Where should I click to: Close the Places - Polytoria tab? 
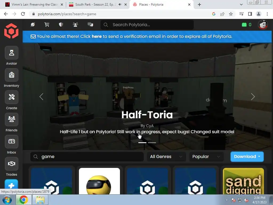click(189, 5)
